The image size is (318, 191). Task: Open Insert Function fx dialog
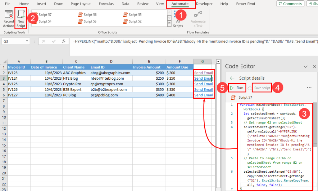click(x=64, y=41)
